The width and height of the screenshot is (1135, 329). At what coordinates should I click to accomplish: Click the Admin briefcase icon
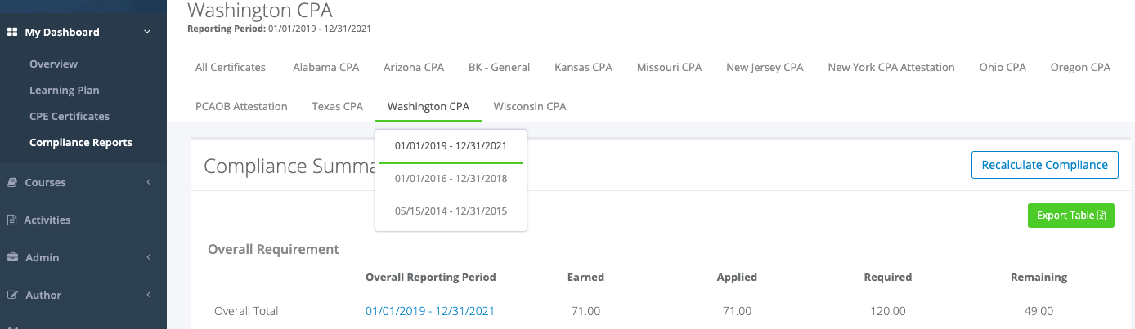point(12,258)
